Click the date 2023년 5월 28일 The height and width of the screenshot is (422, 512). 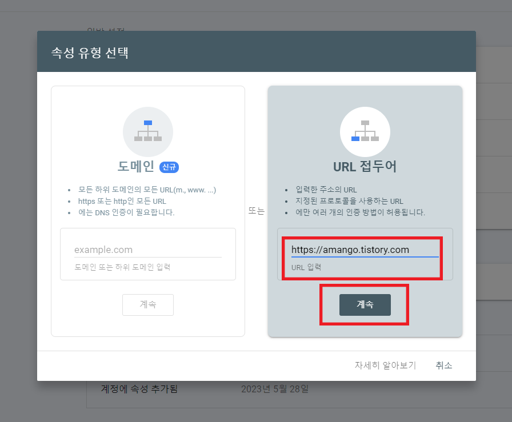click(275, 388)
